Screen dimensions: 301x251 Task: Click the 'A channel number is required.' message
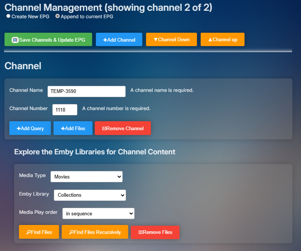(116, 109)
